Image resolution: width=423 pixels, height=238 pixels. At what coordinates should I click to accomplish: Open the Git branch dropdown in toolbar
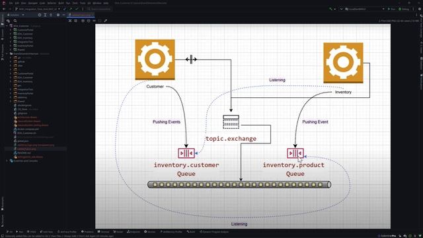[37, 9]
